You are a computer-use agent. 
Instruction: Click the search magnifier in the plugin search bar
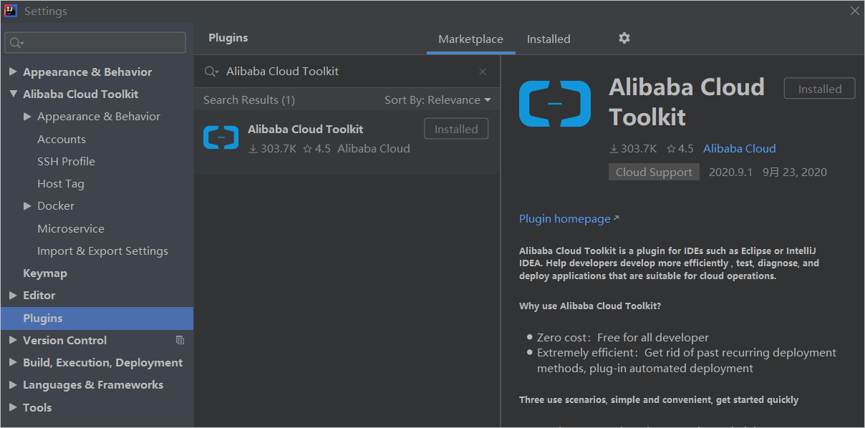(x=211, y=71)
